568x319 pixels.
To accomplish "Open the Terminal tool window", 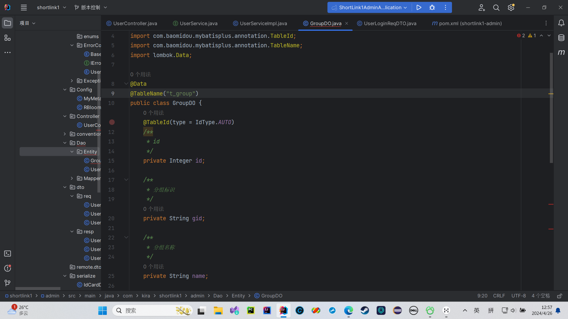I will coord(7,254).
